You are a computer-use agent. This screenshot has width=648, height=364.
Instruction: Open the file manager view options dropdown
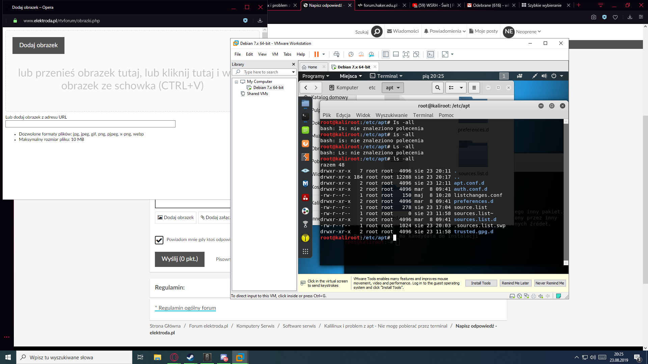[461, 88]
